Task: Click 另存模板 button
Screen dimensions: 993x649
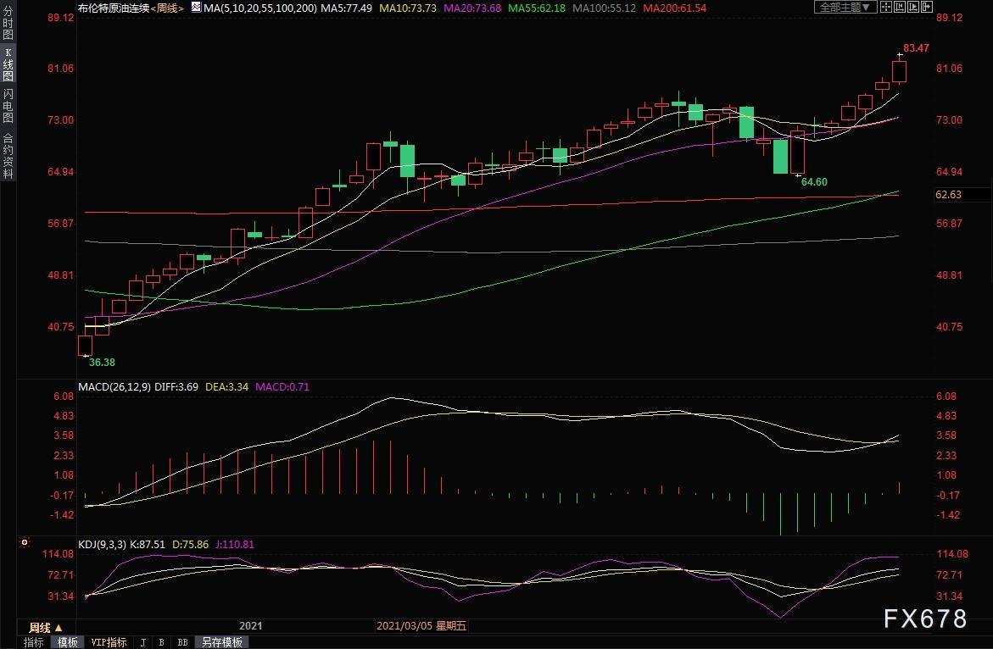Action: 221,642
